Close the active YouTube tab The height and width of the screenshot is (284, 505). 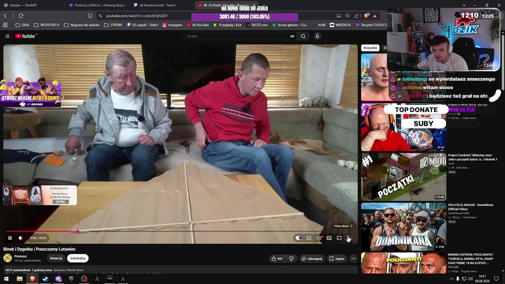point(254,5)
